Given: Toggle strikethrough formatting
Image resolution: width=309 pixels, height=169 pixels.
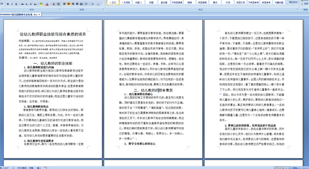Looking at the screenshot, I should click(23, 4).
